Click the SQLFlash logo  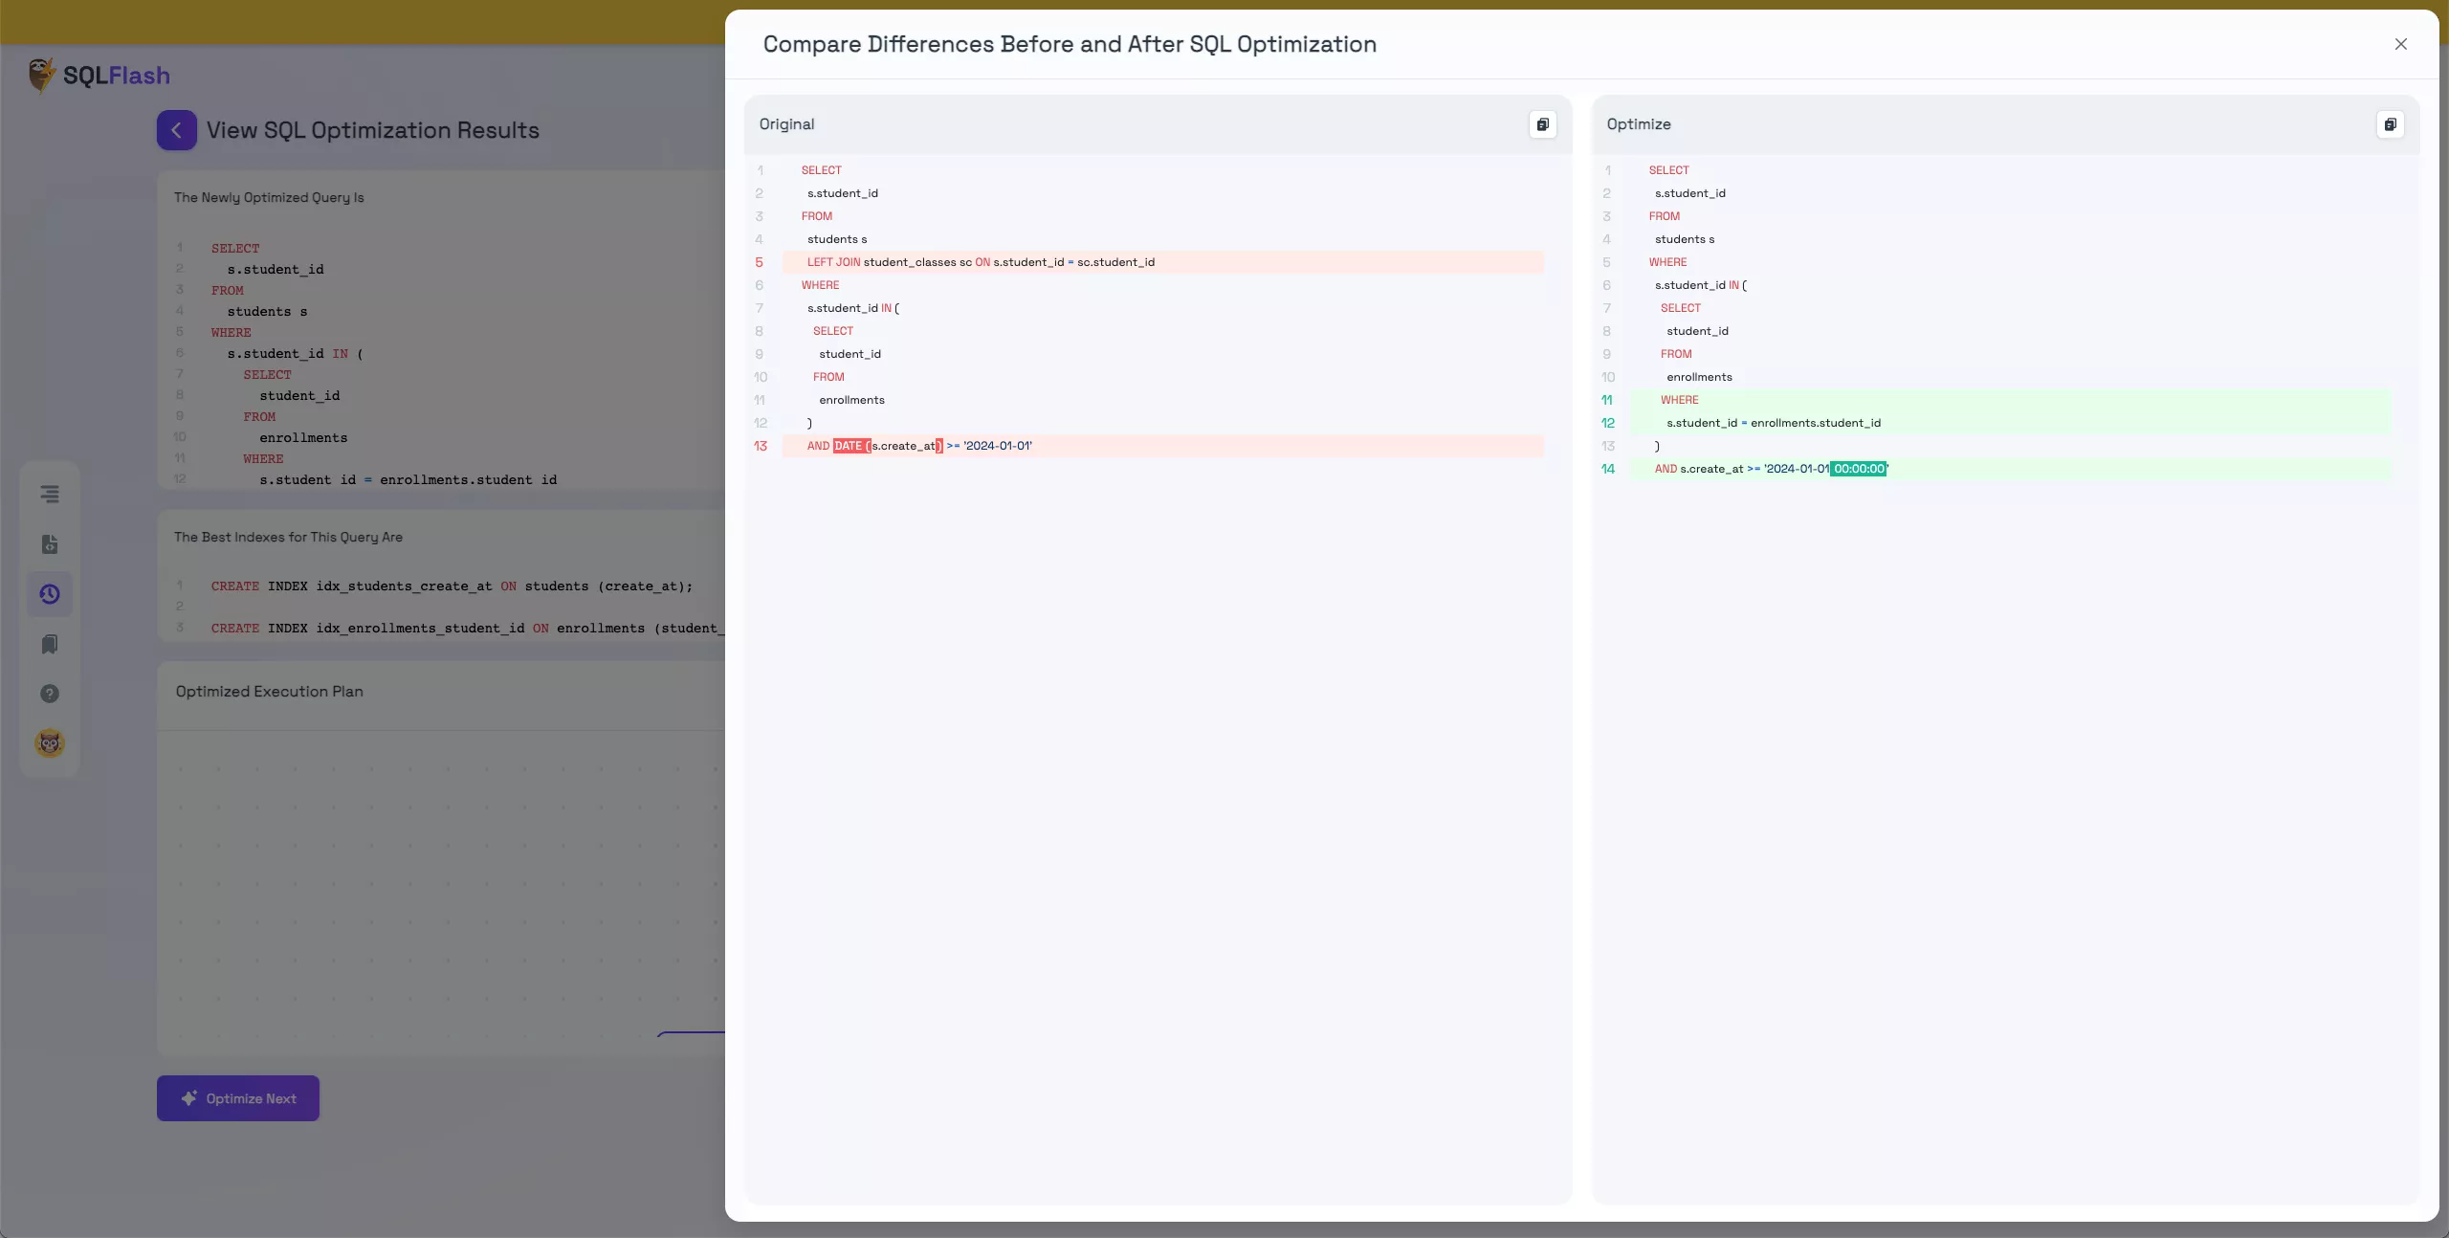(x=99, y=75)
